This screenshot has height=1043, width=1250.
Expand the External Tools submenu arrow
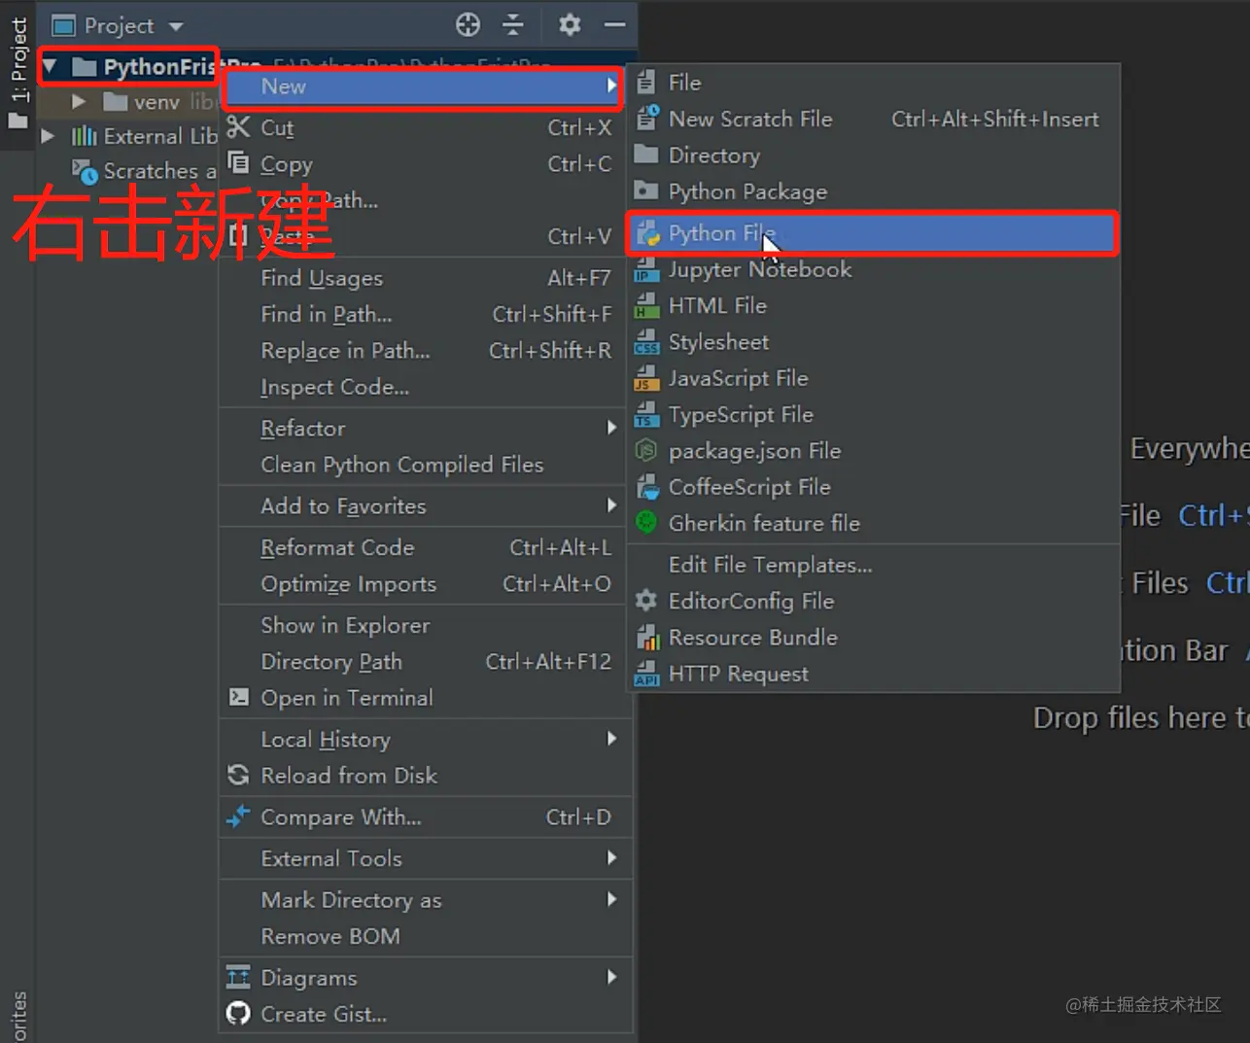click(611, 858)
